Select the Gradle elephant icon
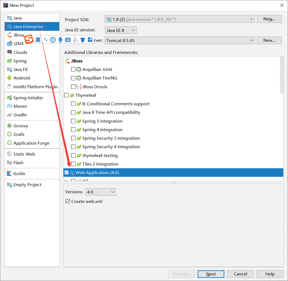288x281 pixels. tap(9, 115)
